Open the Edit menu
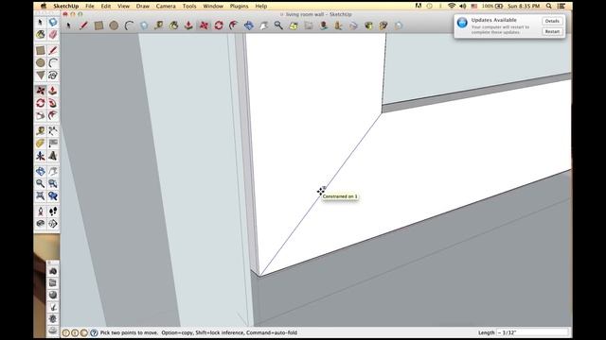The image size is (606, 340). pyautogui.click(x=106, y=7)
